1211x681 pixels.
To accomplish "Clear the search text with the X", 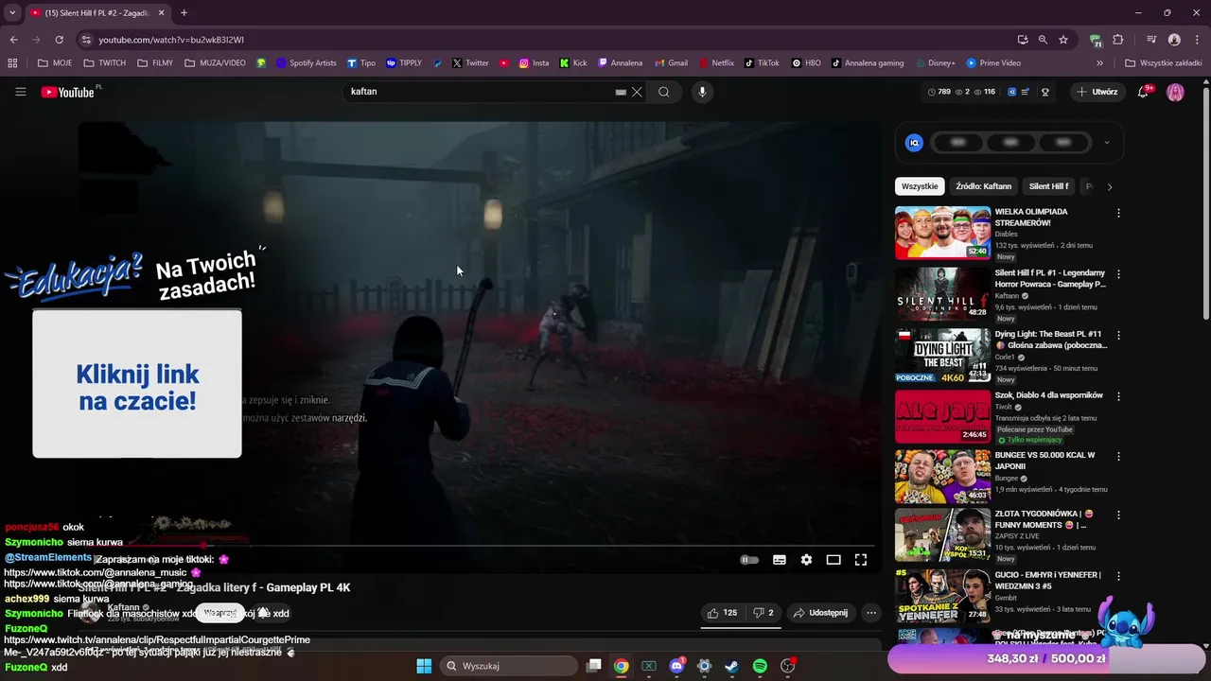I will coord(637,92).
